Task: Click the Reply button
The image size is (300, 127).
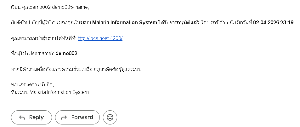Action: [31, 117]
